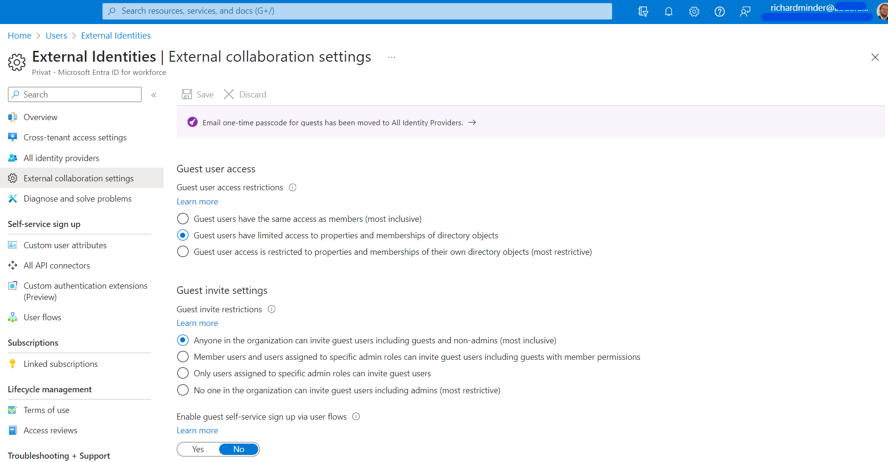Open the ellipsis more options menu

click(391, 57)
